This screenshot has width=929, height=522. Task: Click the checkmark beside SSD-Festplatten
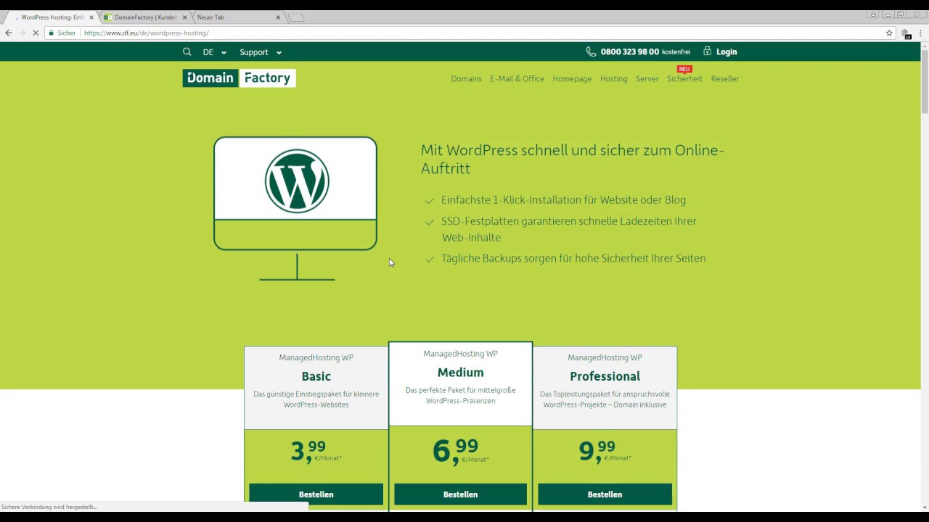pos(430,222)
